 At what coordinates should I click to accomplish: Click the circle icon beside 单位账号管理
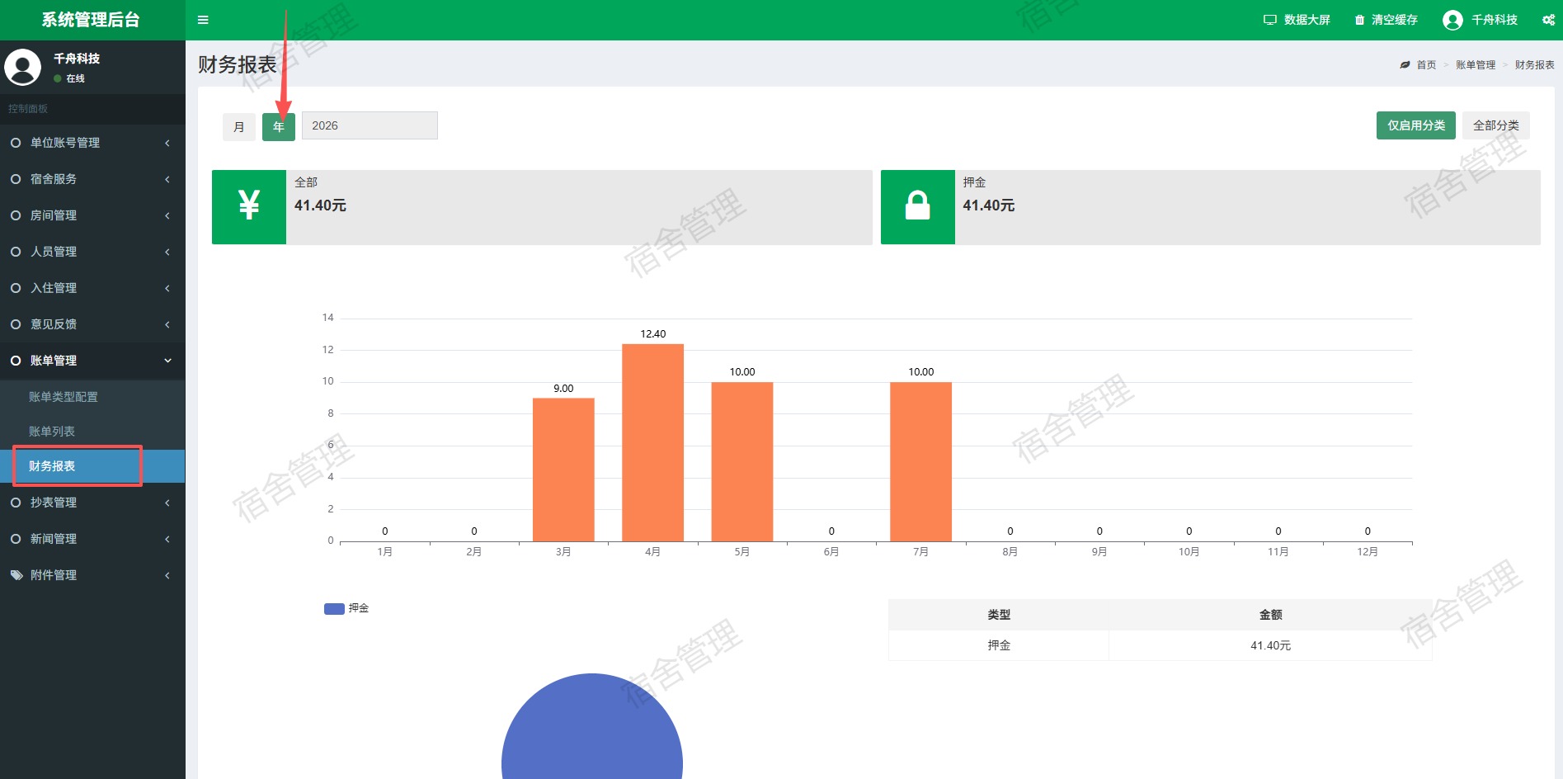pyautogui.click(x=16, y=143)
